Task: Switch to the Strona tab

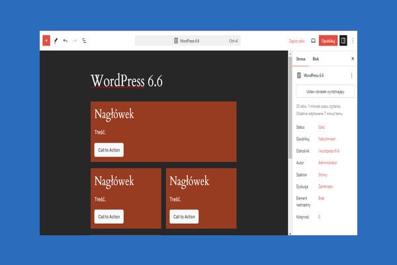Action: pos(300,59)
